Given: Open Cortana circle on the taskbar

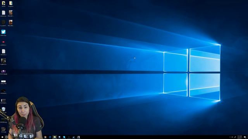Looking at the screenshot, I should point(7,137).
